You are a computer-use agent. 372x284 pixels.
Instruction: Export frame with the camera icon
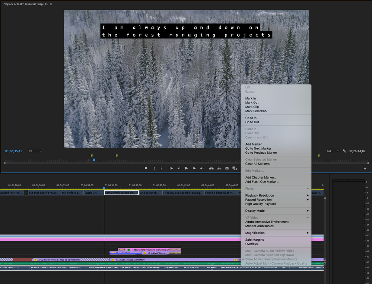click(x=227, y=168)
